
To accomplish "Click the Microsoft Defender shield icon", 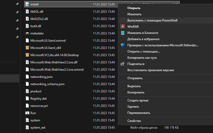I will tap(123, 45).
